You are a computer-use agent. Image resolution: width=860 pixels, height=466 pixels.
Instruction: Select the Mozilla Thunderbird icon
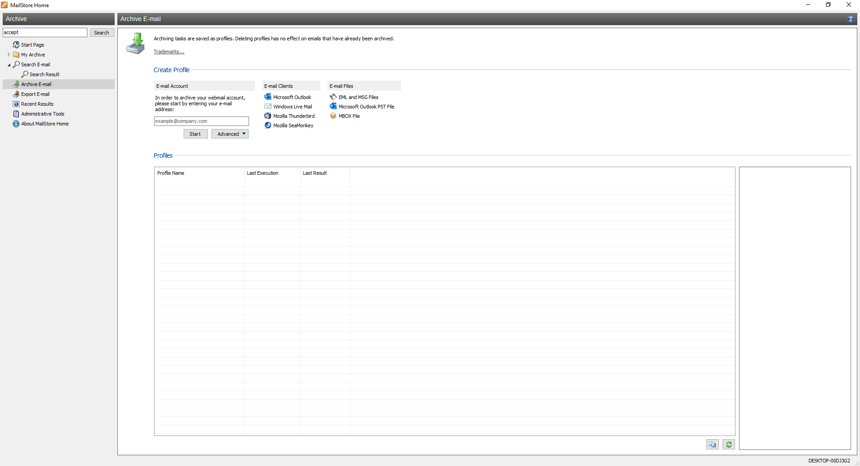[x=268, y=116]
